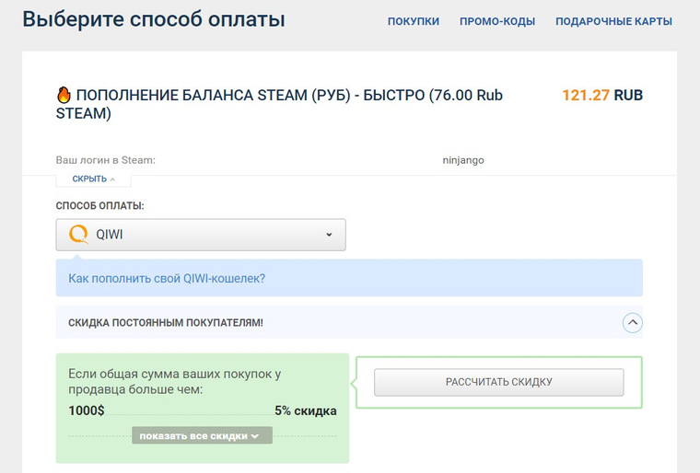Expand 'показать все скидки'
700x473 pixels.
[202, 435]
